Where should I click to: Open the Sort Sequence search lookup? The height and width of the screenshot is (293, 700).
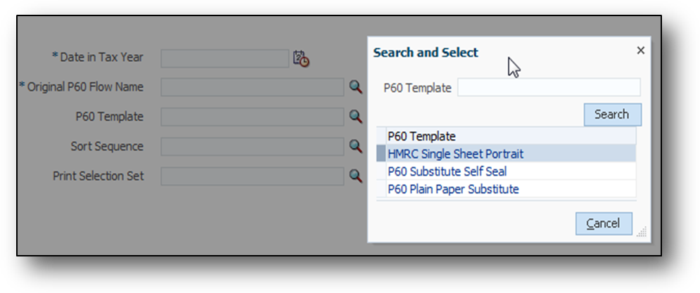[356, 146]
